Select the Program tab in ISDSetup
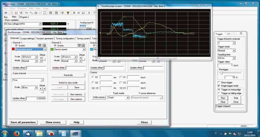The image size is (260, 137). (24, 17)
